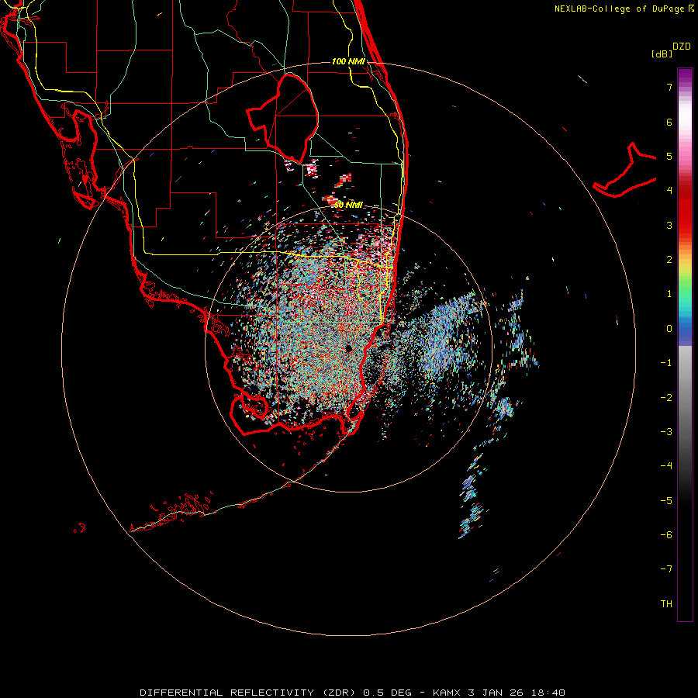698x698 pixels.
Task: Click the -3 value on the color scale
Action: [666, 432]
